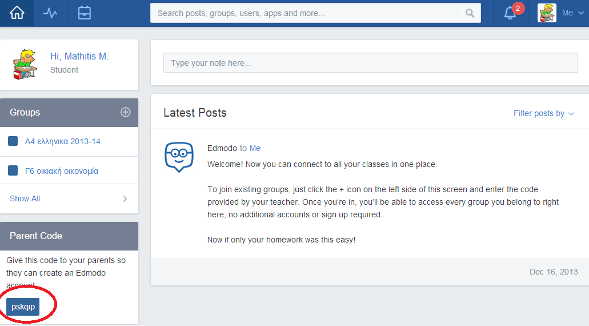Viewport: 589px width, 326px height.
Task: Open the Α4 ελληνικα 2013-14 group
Action: coord(63,141)
